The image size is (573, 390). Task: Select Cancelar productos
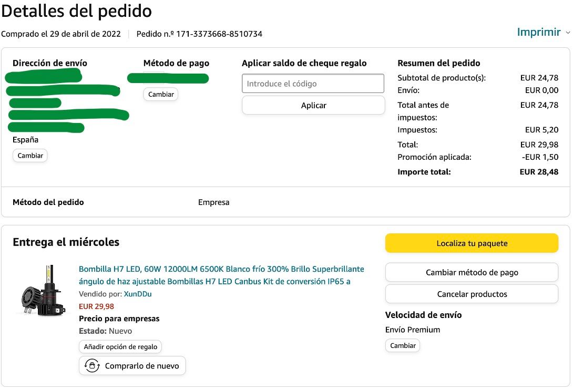[x=472, y=294]
